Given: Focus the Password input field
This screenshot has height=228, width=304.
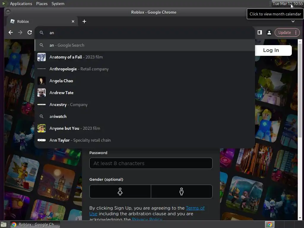Looking at the screenshot, I should point(151,163).
